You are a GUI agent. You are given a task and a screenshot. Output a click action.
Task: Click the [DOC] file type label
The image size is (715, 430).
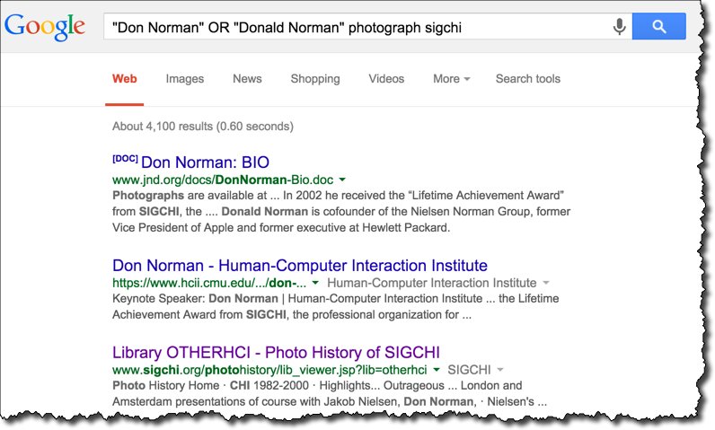125,159
